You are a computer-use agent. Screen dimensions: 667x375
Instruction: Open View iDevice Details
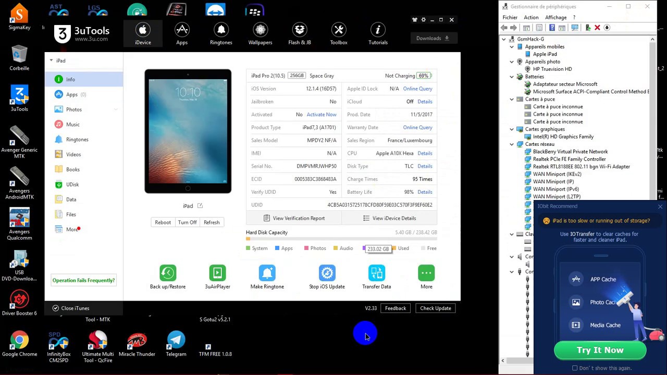click(x=389, y=218)
